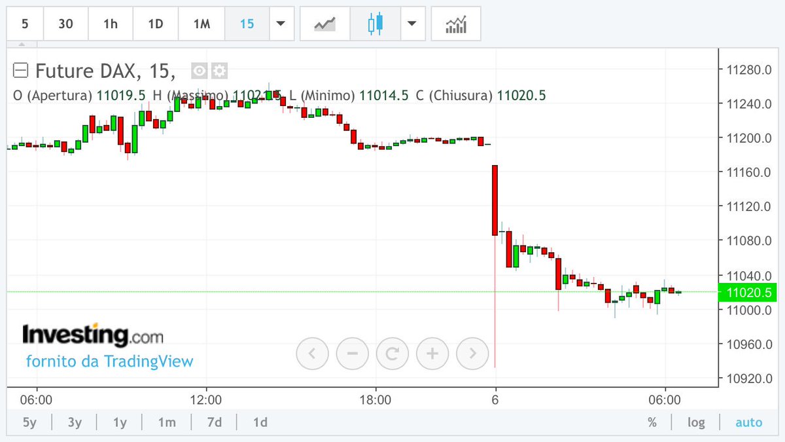Collapse the top pane arrow
785x442 pixels.
coord(22,45)
